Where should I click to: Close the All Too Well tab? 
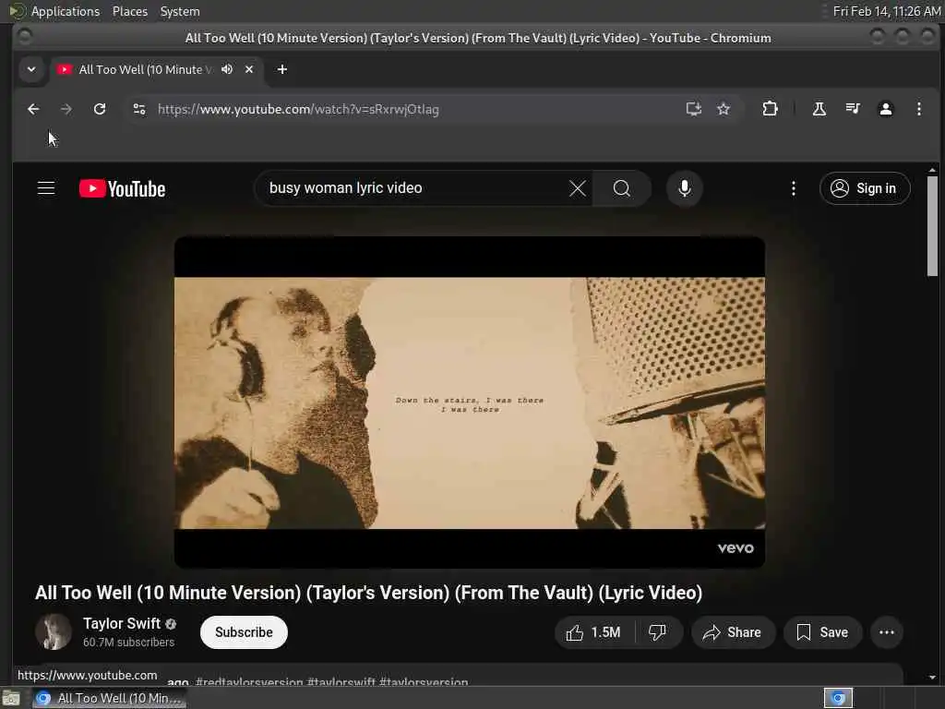249,69
